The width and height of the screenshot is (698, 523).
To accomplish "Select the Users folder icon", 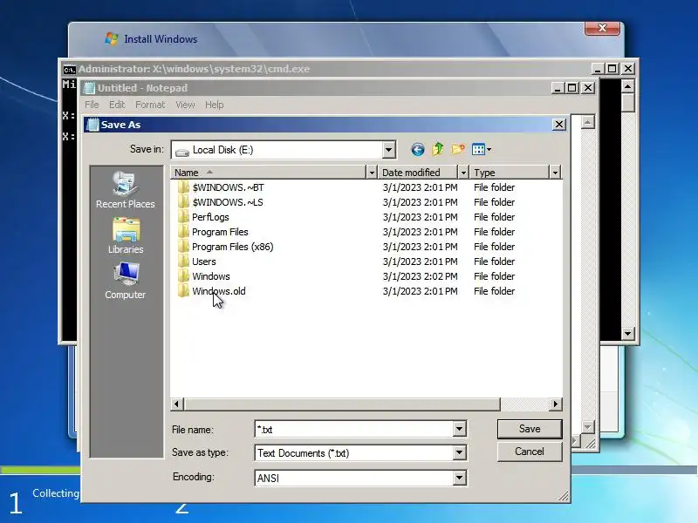I will click(183, 261).
